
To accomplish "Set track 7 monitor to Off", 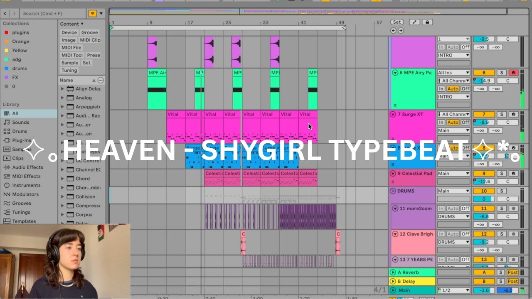I will (465, 123).
